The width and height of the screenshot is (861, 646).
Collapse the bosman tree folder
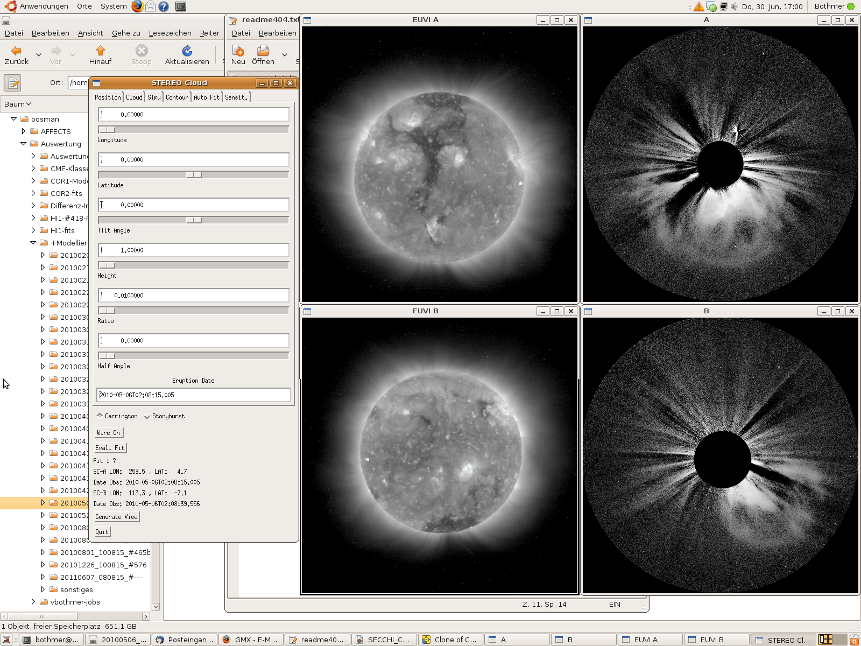pos(13,118)
